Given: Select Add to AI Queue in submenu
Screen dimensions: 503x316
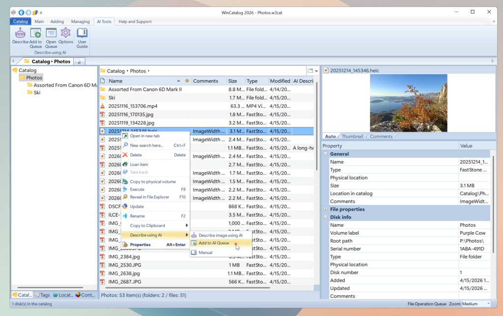Looking at the screenshot, I should coord(214,243).
